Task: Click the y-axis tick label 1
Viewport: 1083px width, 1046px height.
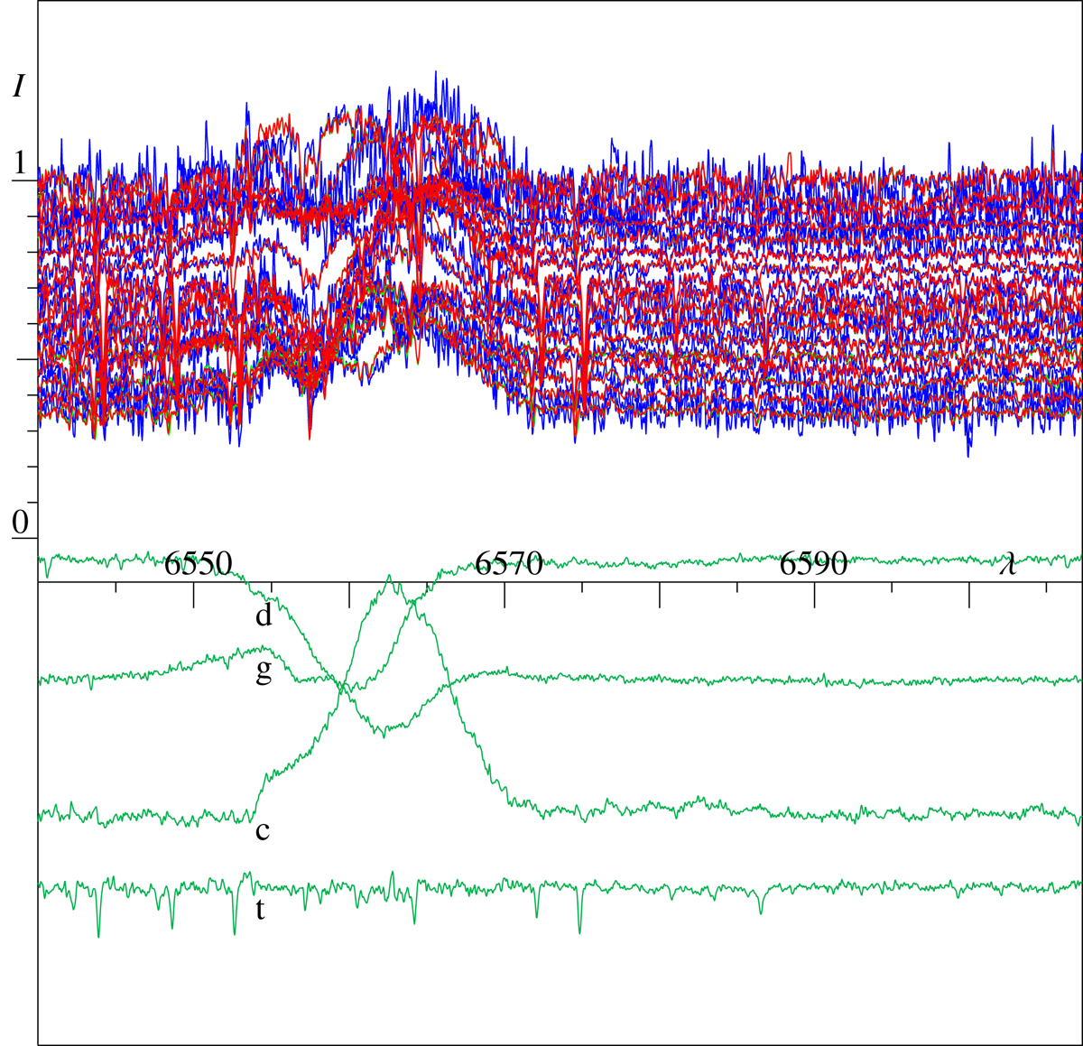Action: coord(19,165)
